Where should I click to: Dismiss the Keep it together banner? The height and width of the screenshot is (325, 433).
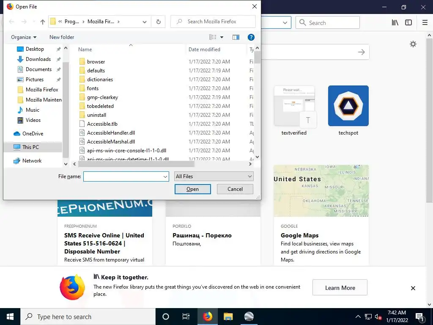pos(413,288)
